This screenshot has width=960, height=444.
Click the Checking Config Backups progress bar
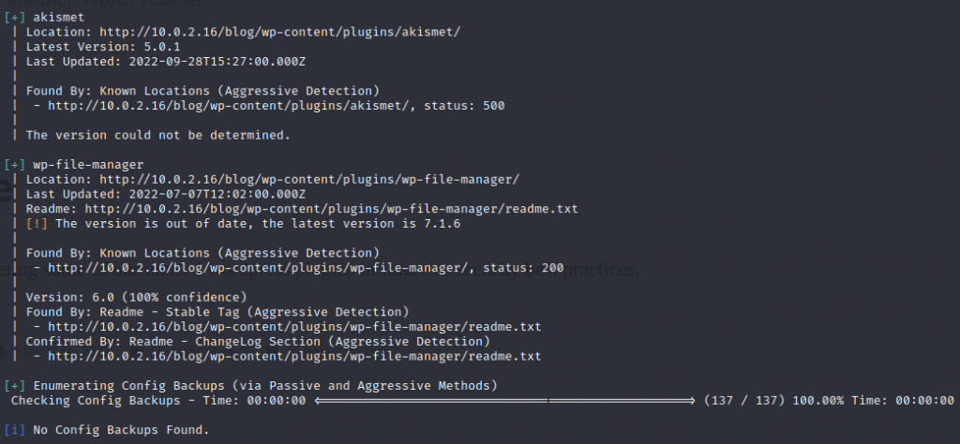[506, 401]
